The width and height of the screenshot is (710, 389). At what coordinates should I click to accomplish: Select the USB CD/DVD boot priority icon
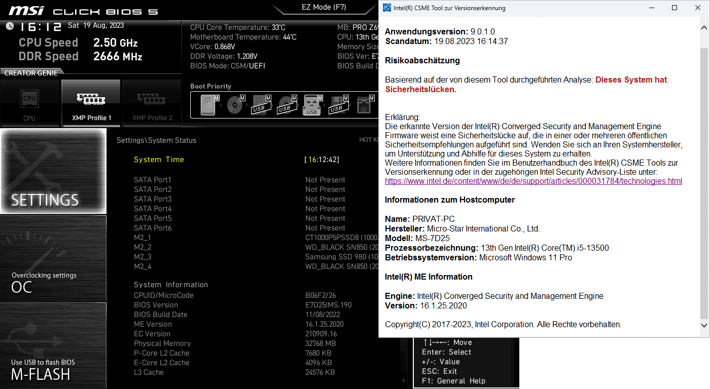coord(287,105)
